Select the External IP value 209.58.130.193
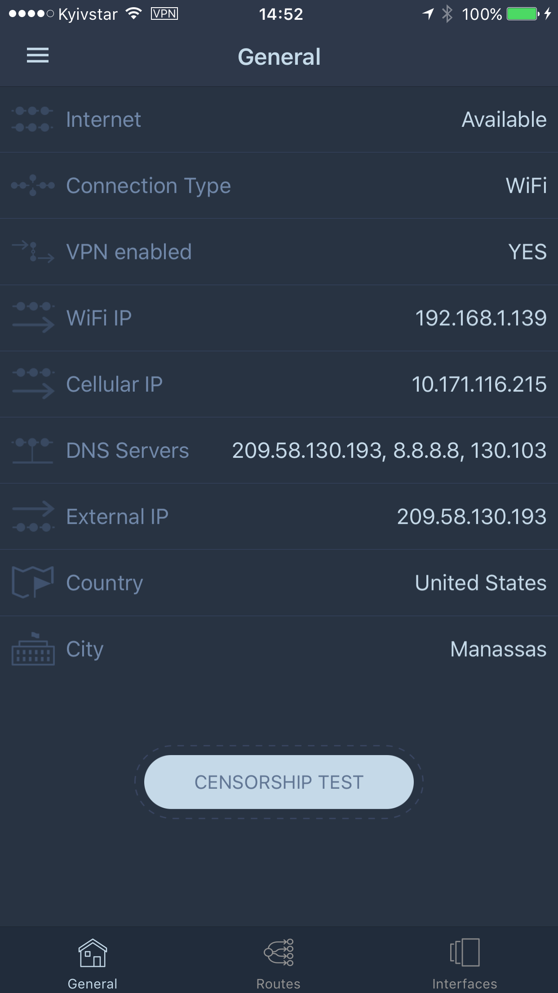 pyautogui.click(x=472, y=516)
